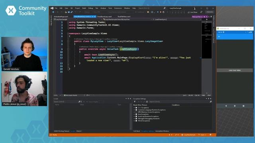This screenshot has height=143, width=255.
Task: Collapse the LoadViewAsync method block
Action: pyautogui.click(x=68, y=49)
